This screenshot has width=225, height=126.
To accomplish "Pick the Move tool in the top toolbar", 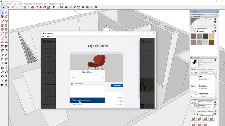I will tap(41, 7).
